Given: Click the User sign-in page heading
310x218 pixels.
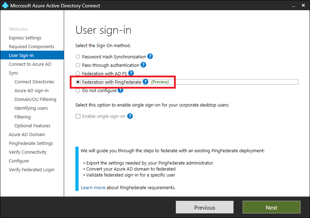Looking at the screenshot, I should pos(103,30).
